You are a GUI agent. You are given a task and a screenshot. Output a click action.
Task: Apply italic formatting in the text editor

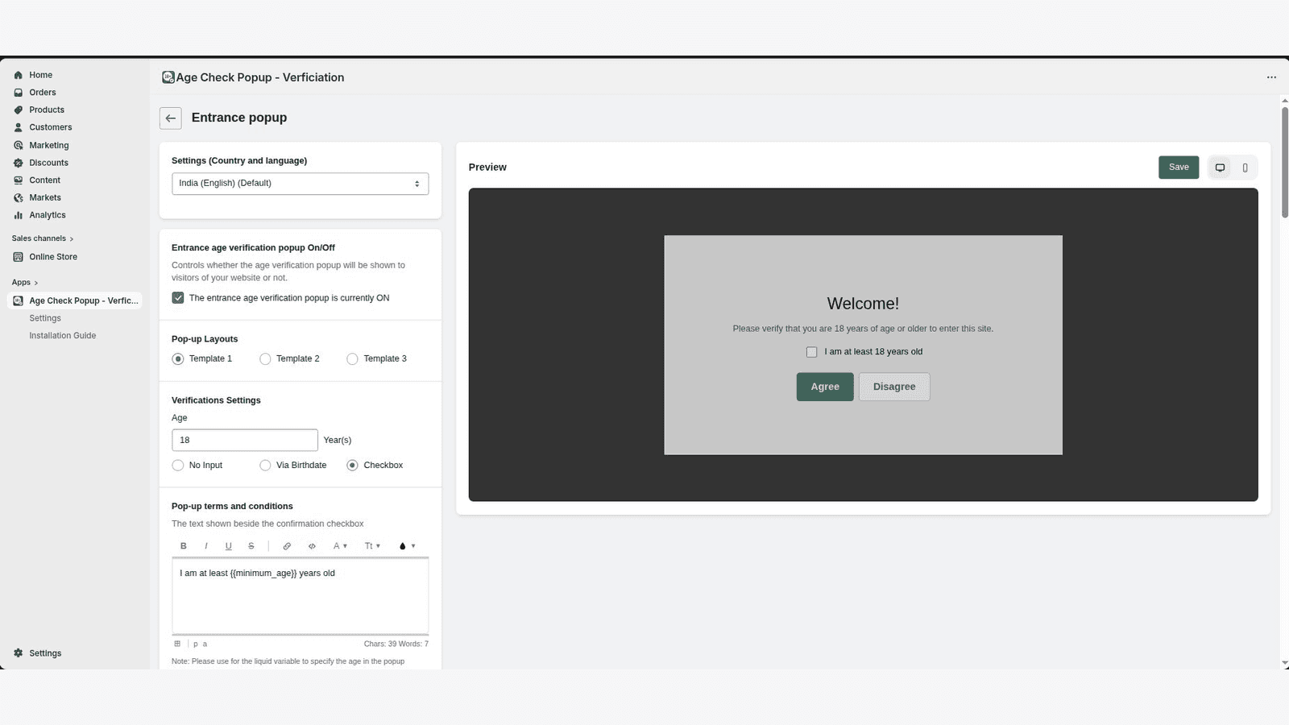pos(205,545)
